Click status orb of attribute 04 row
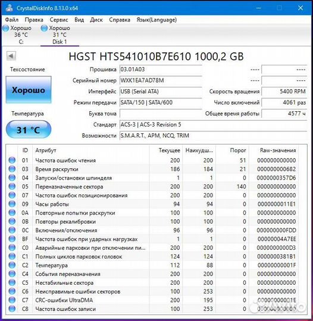This screenshot has width=313, height=321. click(x=12, y=178)
